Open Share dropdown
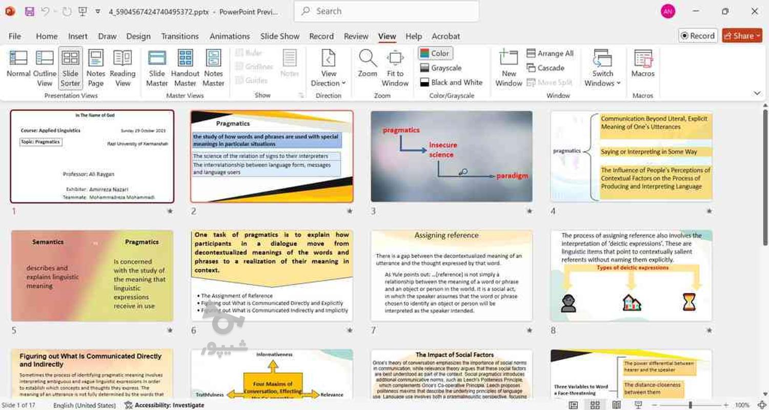The image size is (769, 410). (742, 36)
